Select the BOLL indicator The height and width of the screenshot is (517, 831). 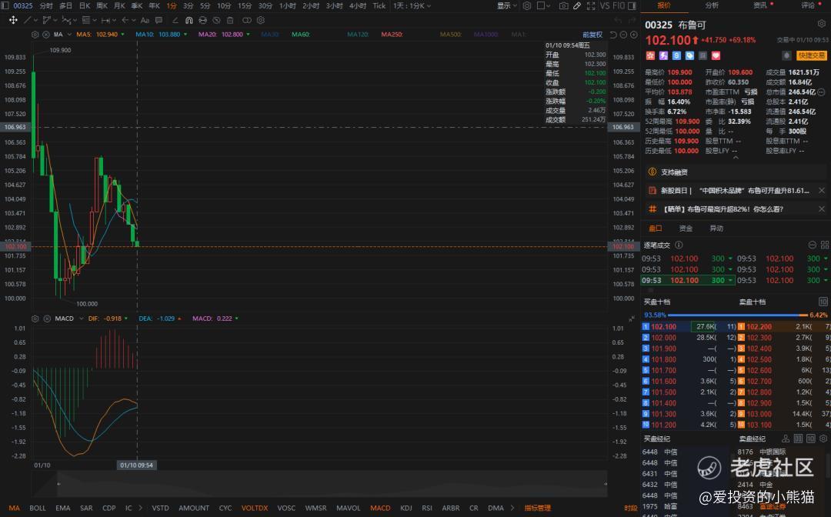click(x=38, y=508)
